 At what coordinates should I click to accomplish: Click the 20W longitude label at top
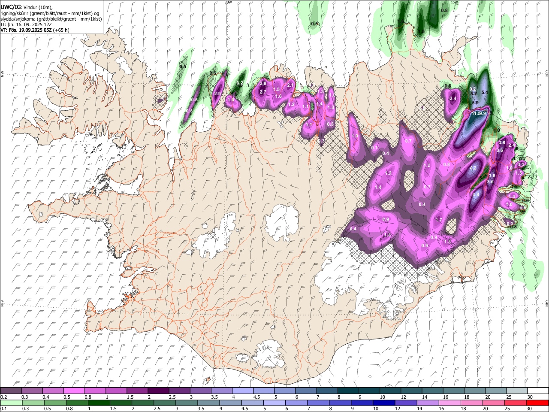click(x=228, y=2)
